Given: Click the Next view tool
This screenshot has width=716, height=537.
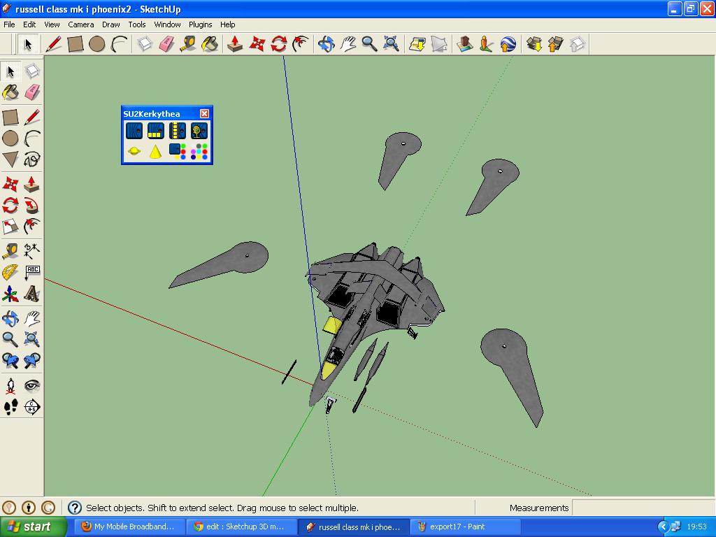Looking at the screenshot, I should click(32, 361).
